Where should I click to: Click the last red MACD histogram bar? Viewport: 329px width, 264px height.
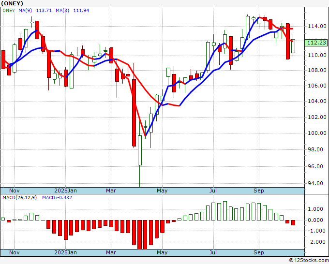coord(293,223)
